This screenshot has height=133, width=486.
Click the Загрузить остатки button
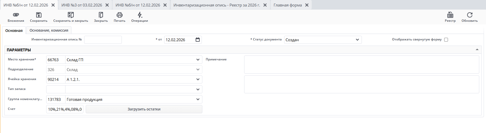[144, 109]
